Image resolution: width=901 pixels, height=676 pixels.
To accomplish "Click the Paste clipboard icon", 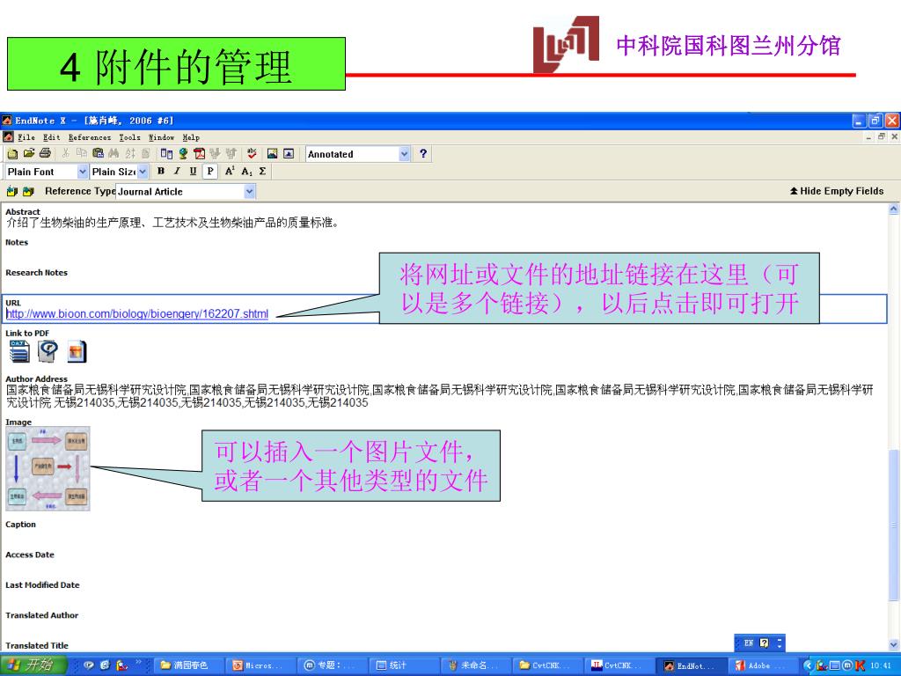I will tap(98, 153).
